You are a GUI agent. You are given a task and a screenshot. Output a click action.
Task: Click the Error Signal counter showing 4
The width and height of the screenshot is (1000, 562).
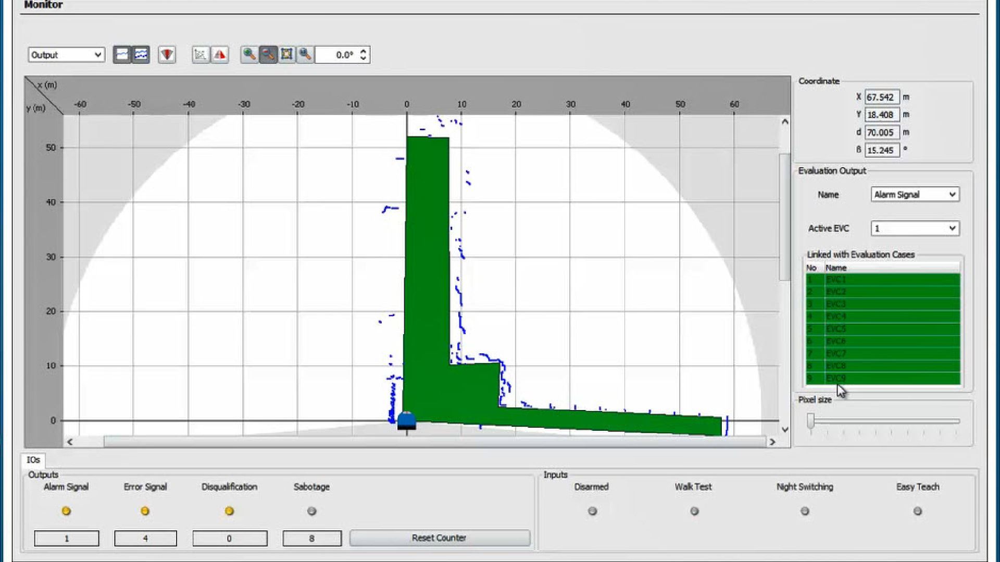[x=145, y=538]
